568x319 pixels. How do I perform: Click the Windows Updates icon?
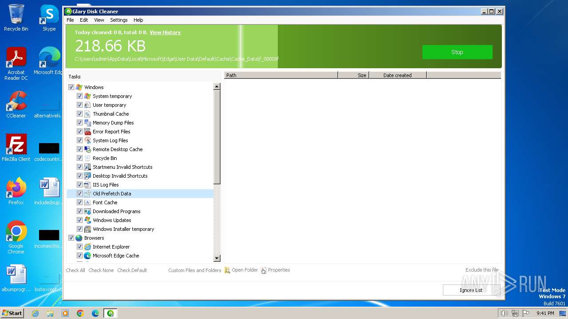point(87,220)
